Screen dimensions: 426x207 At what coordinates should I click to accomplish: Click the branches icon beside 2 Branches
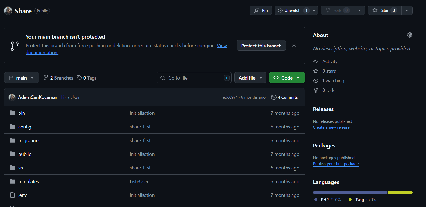pos(46,78)
